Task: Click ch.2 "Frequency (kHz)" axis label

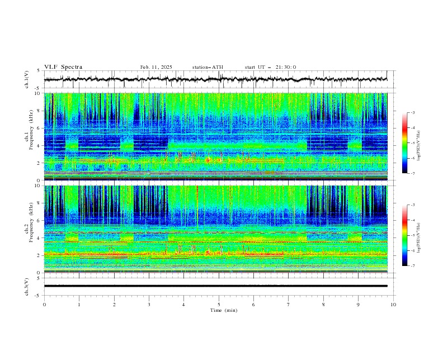Action: (31, 222)
